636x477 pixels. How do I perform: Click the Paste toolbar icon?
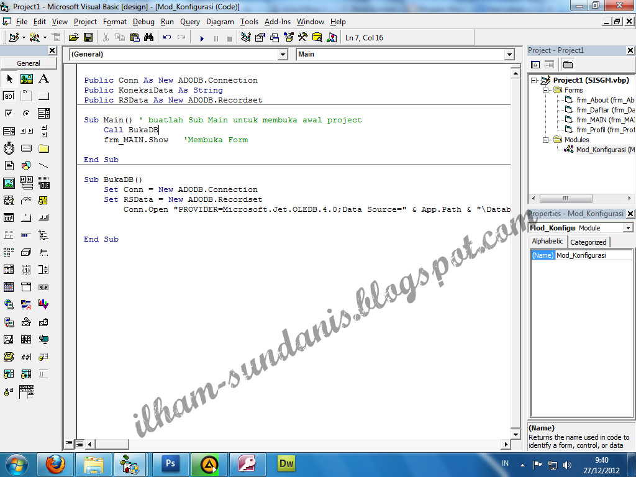(135, 38)
